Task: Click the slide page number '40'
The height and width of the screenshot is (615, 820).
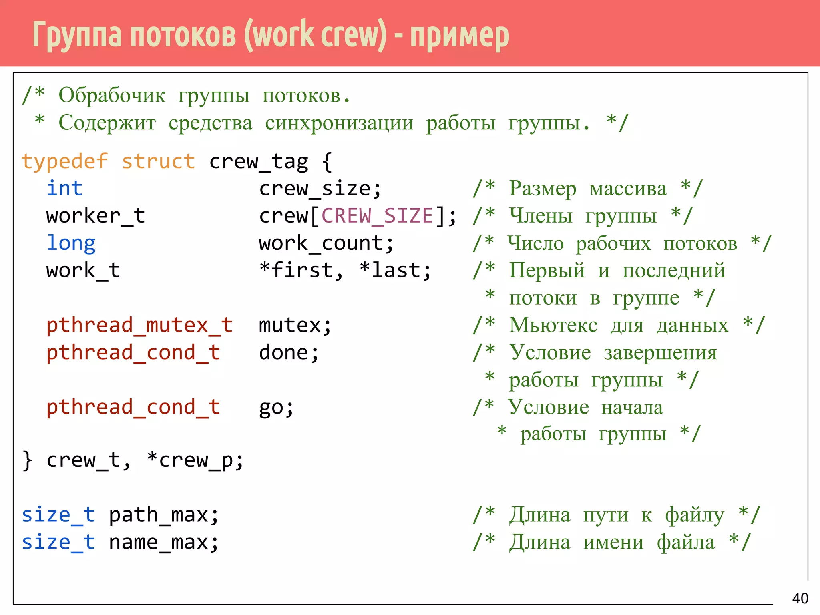Action: click(x=800, y=598)
